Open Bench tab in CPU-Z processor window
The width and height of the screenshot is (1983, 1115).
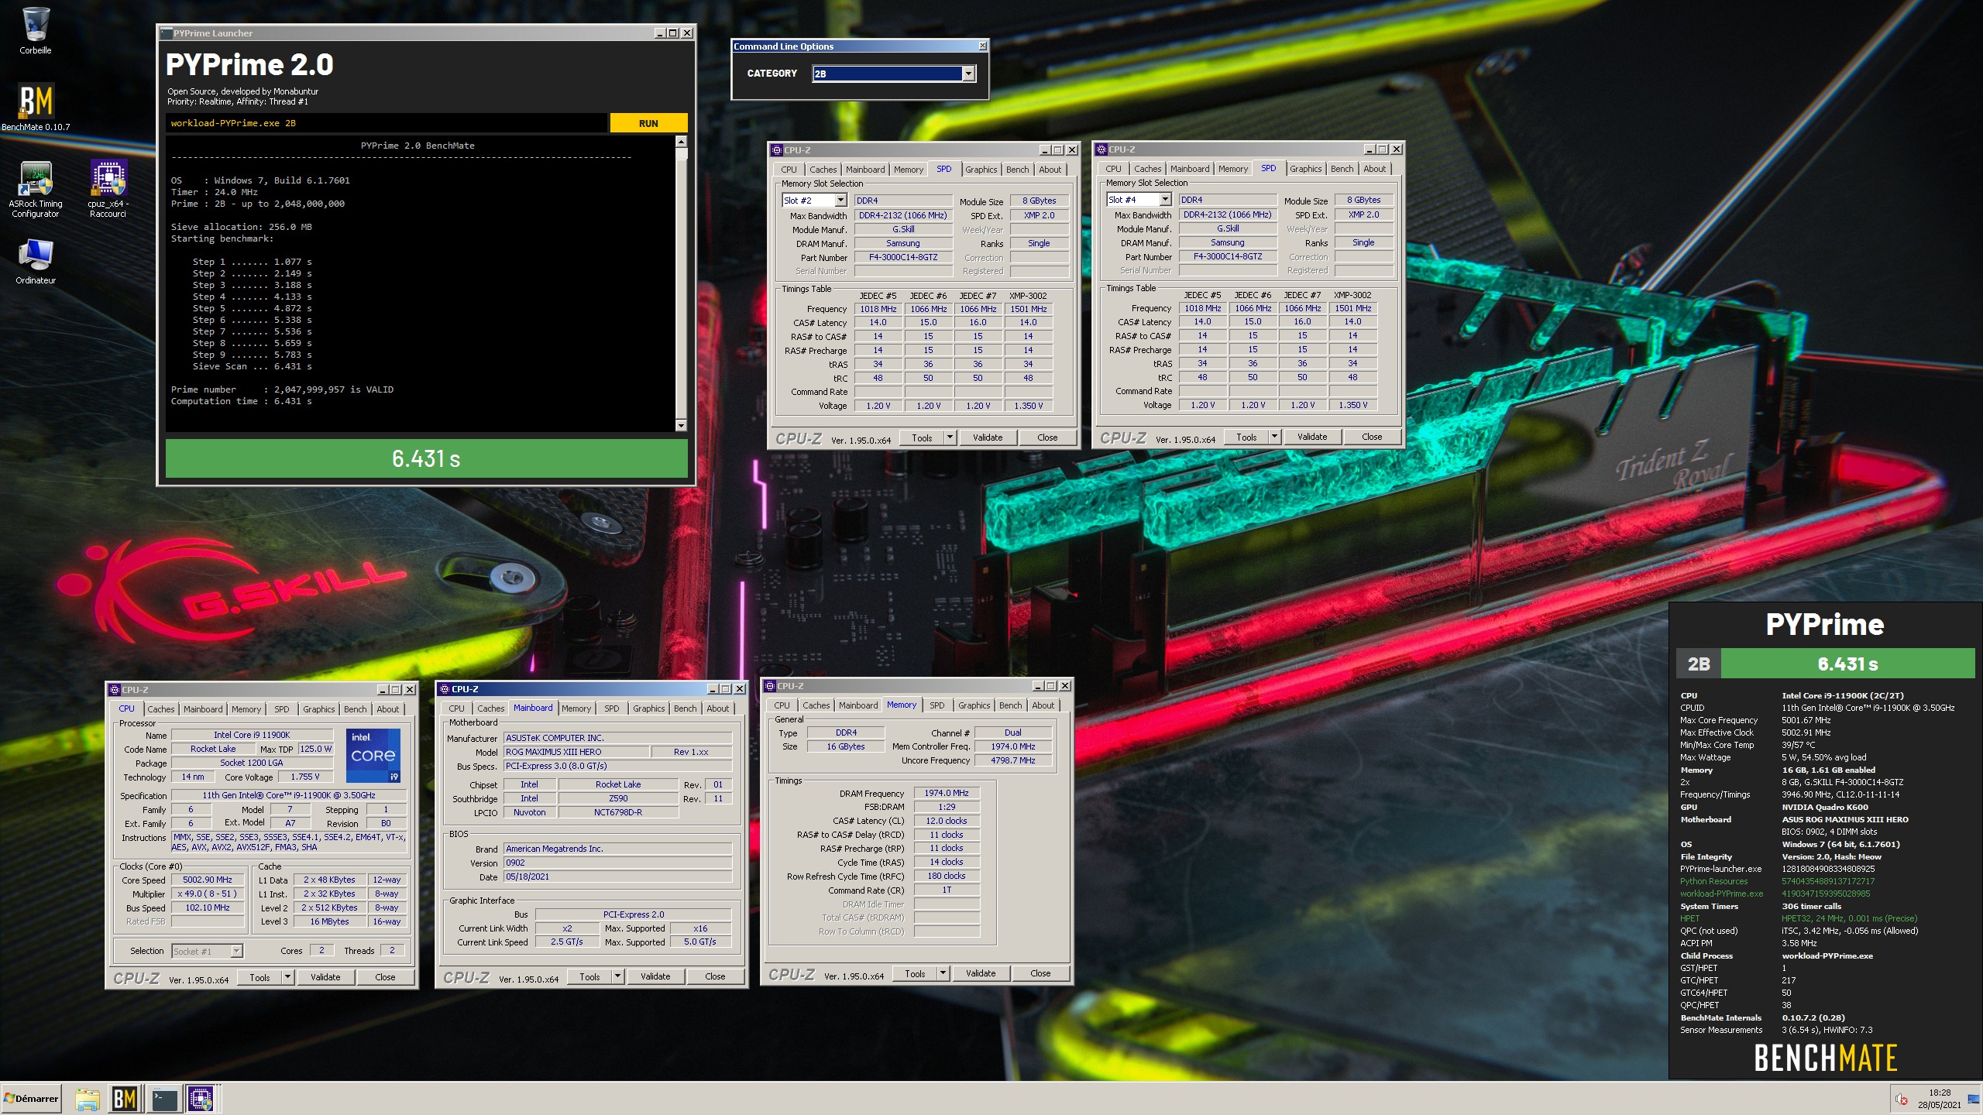pos(356,709)
